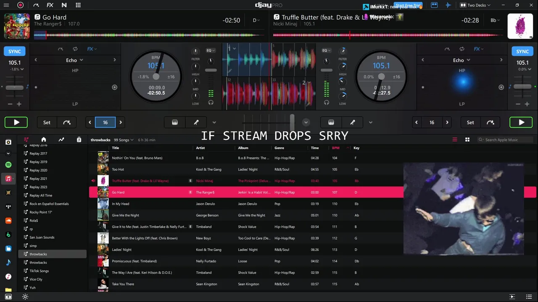Open Beatport source in library sidebar
The width and height of the screenshot is (538, 302).
(x=8, y=234)
